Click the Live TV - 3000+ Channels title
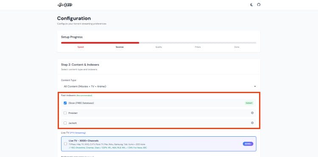Image resolution: width=318 pixels, height=157 pixels. (84, 140)
